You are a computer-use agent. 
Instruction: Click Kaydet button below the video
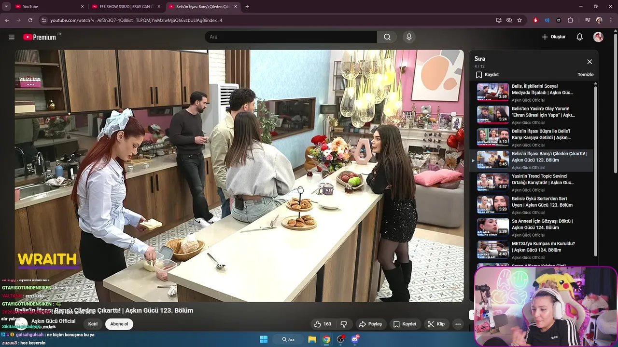405,324
